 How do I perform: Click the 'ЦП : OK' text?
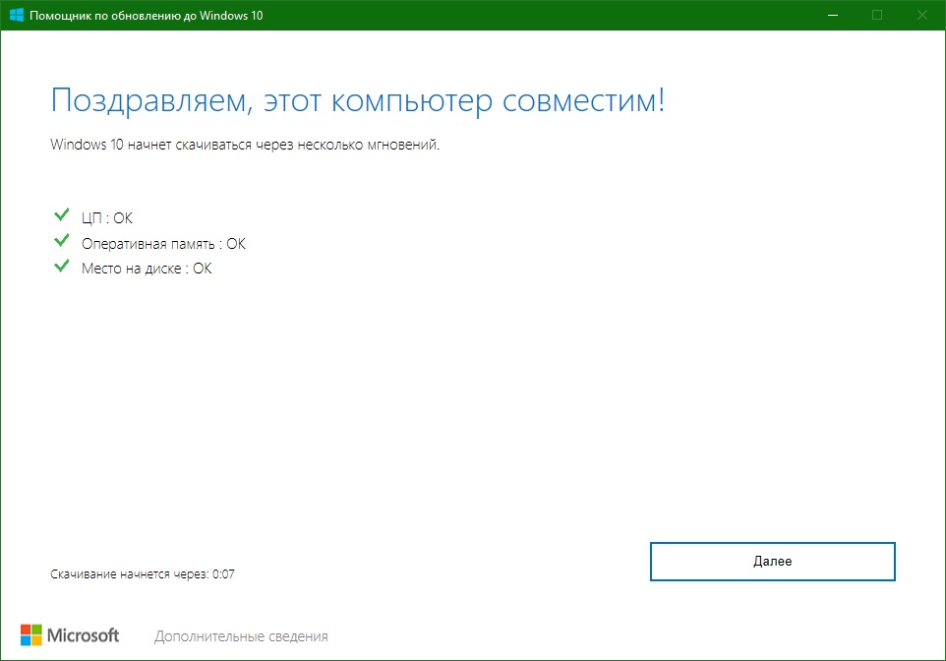(x=107, y=218)
